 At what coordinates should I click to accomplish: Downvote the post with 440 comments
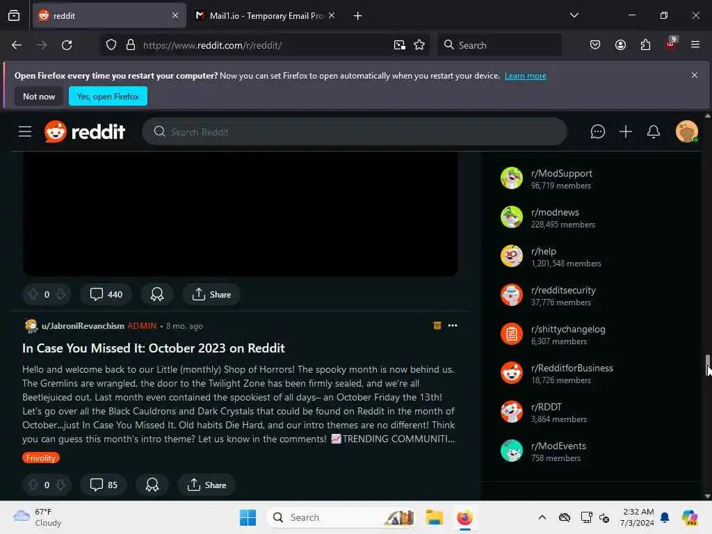60,294
